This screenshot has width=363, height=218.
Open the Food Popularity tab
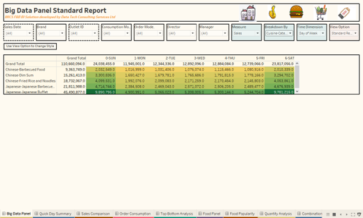coord(240,214)
